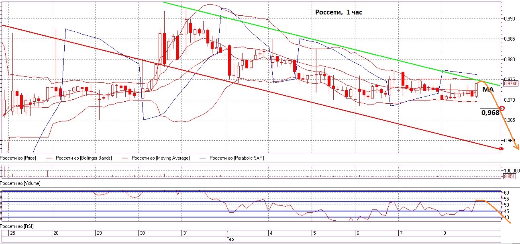The width and height of the screenshot is (520, 244).
Task: Click the 0,980 price axis label
Action: 510,59
